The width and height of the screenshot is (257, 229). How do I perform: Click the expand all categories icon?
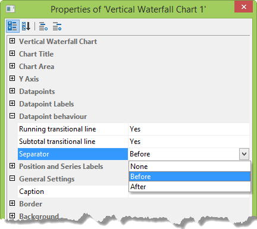pos(43,26)
